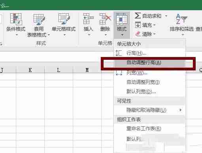Select column L header

59,70
